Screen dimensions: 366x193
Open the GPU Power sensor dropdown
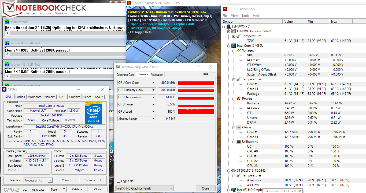pyautogui.click(x=153, y=104)
